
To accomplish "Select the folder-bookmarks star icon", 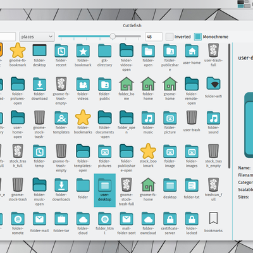I will tap(83, 117).
